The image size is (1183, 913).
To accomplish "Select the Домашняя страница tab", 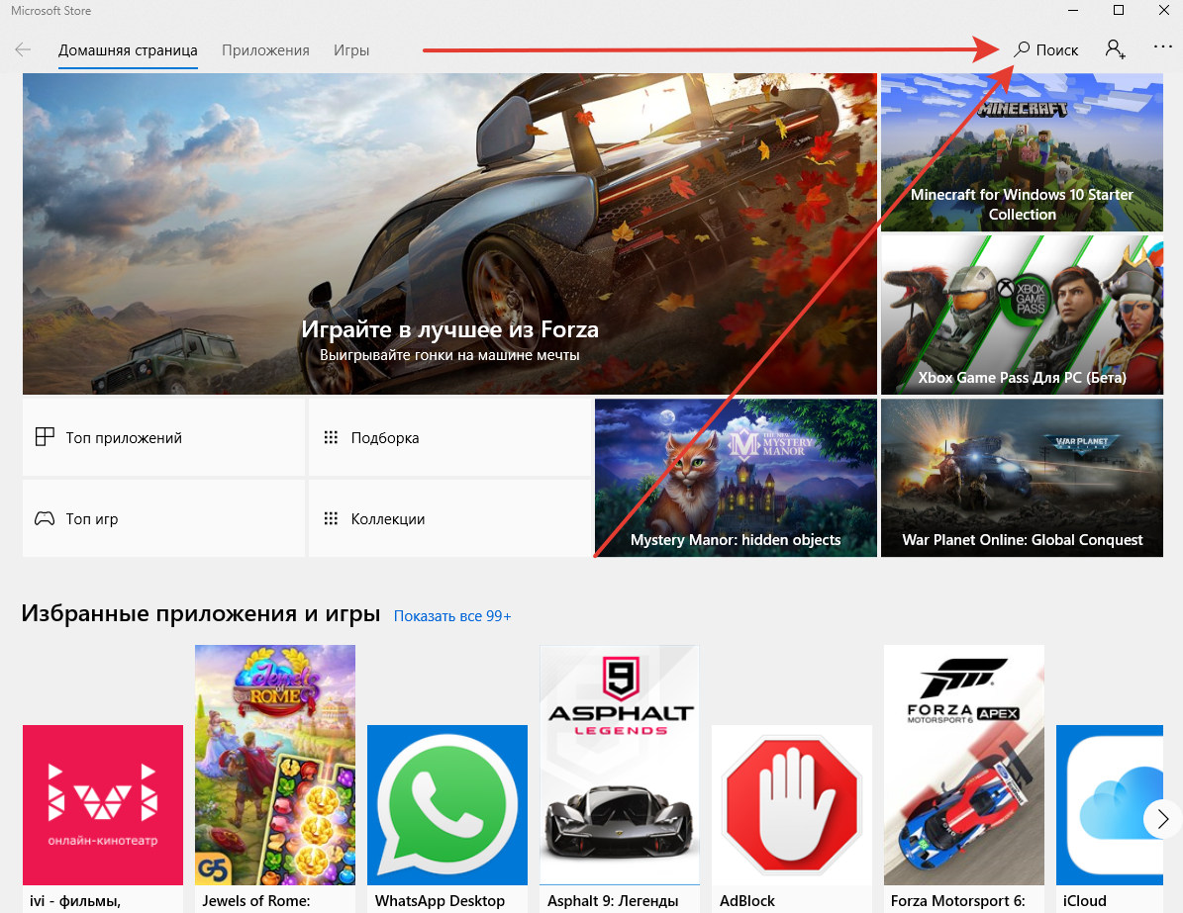I will pyautogui.click(x=128, y=50).
